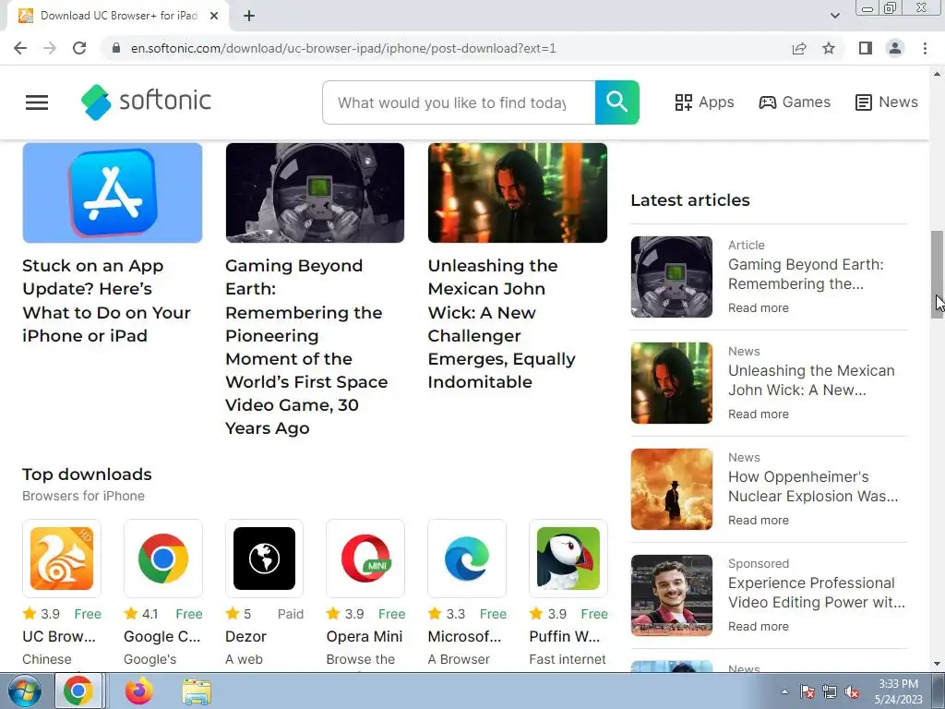Click the muted volume tray icon
Screen dimensions: 945x709
pos(852,692)
